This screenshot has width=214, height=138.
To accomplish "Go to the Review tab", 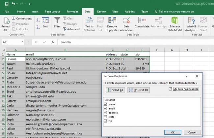I will [101, 12].
